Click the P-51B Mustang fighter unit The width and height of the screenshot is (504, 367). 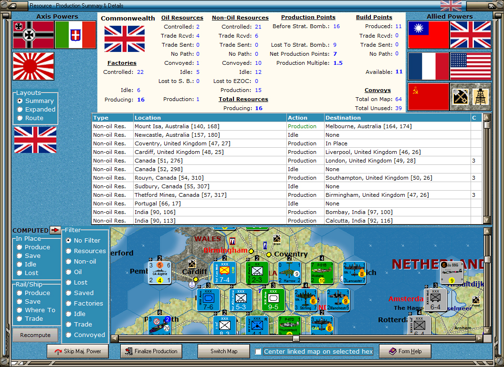pos(322,273)
